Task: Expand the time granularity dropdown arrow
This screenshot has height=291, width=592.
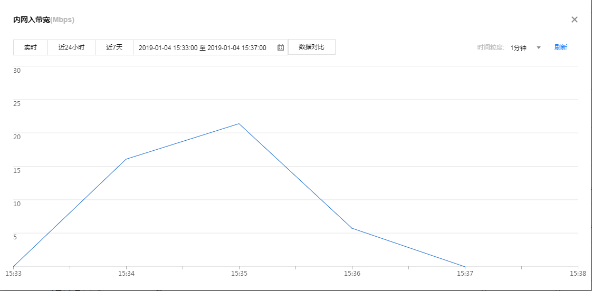Action: click(539, 47)
